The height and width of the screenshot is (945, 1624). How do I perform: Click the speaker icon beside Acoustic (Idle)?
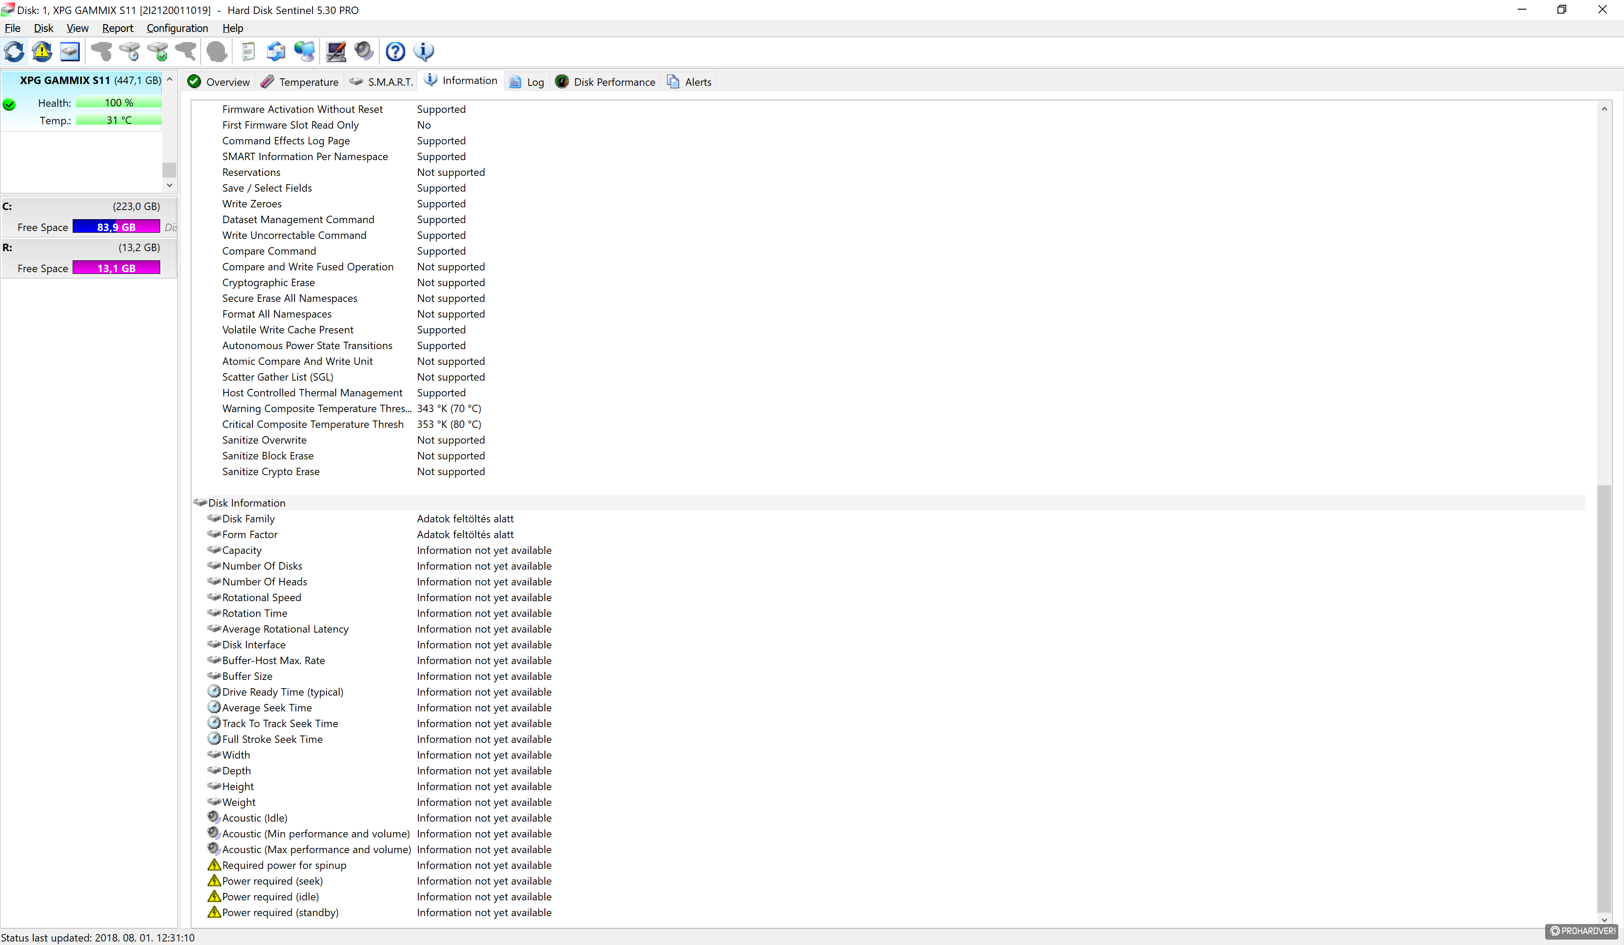click(x=214, y=817)
